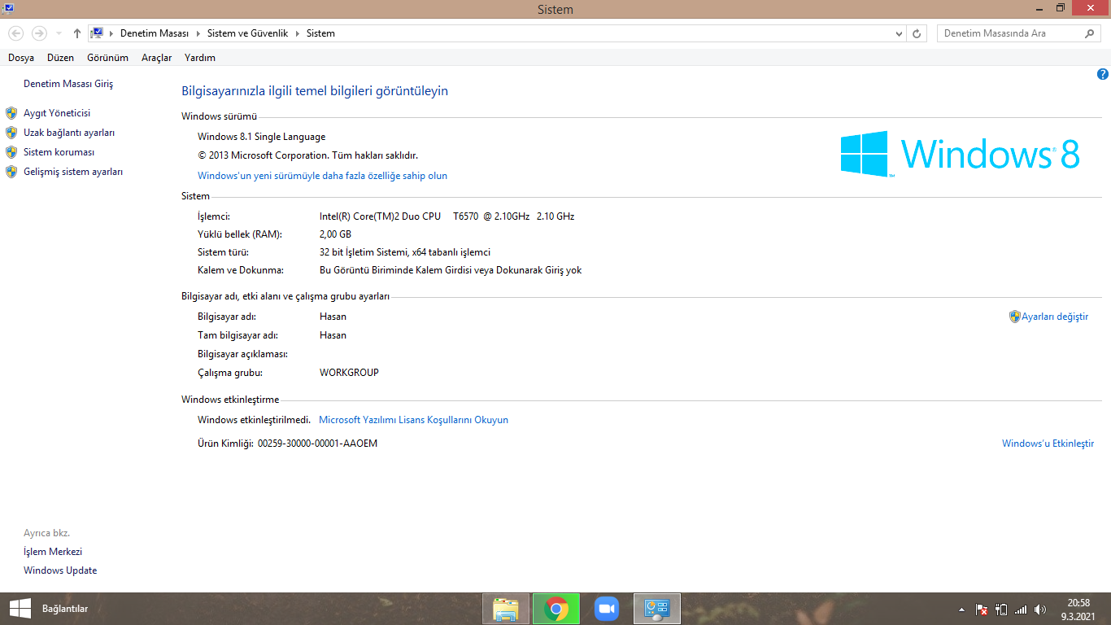The width and height of the screenshot is (1111, 625).
Task: Open File Explorer from the taskbar
Action: pyautogui.click(x=506, y=609)
